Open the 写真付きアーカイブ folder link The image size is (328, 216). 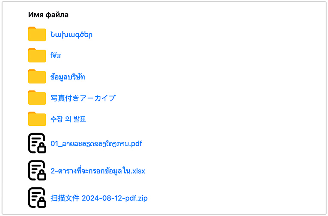point(83,98)
